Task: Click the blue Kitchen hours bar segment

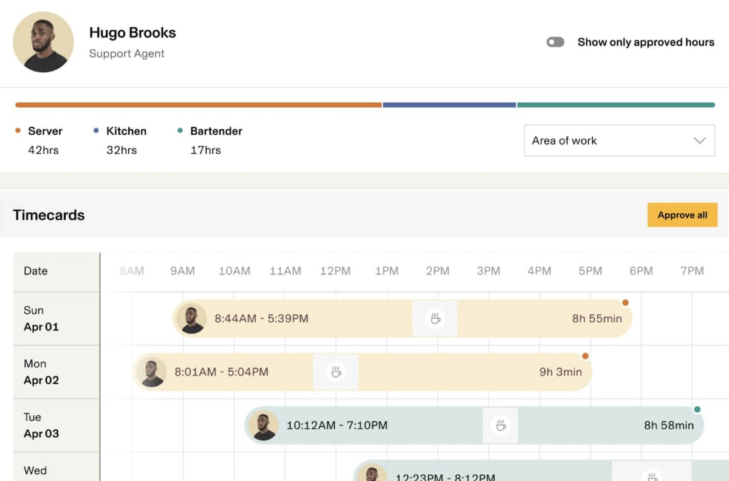Action: 449,105
